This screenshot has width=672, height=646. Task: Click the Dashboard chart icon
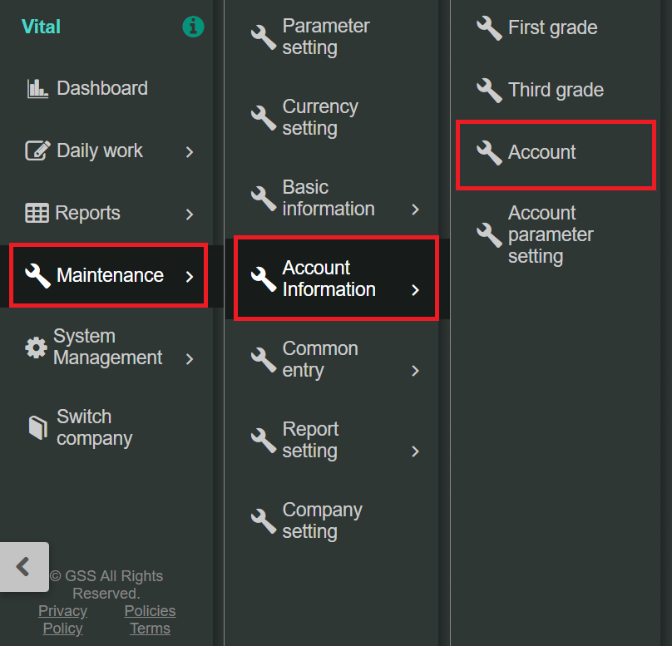point(37,88)
